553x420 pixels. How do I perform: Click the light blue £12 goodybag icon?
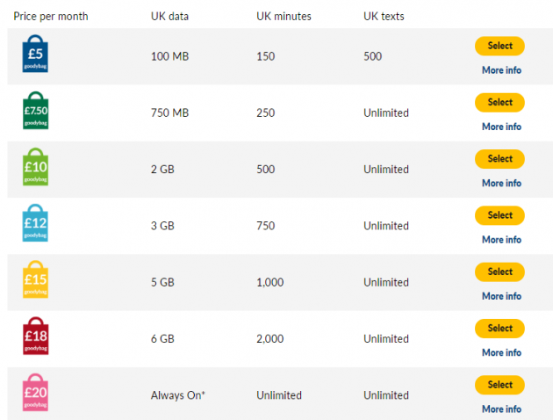coord(36,224)
